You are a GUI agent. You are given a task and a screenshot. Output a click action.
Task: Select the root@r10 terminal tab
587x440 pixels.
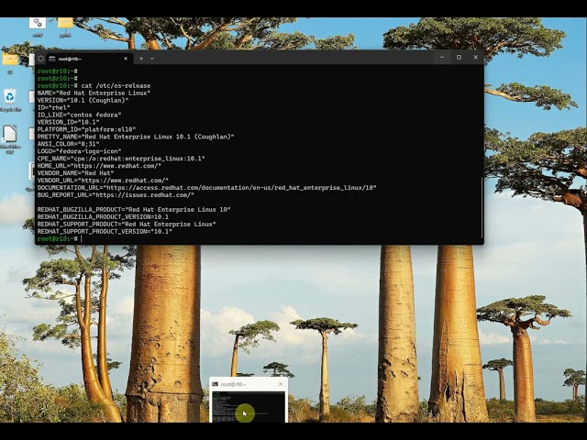click(x=89, y=59)
